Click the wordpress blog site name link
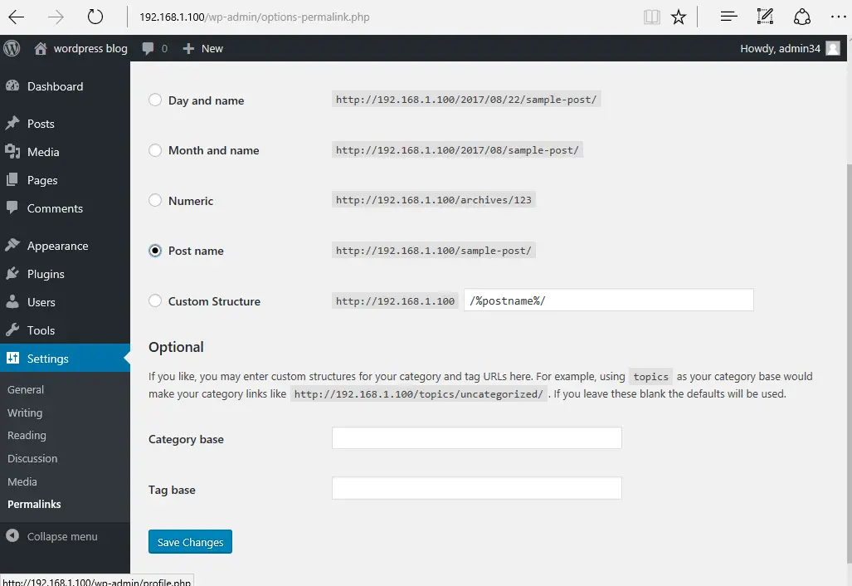 point(90,48)
